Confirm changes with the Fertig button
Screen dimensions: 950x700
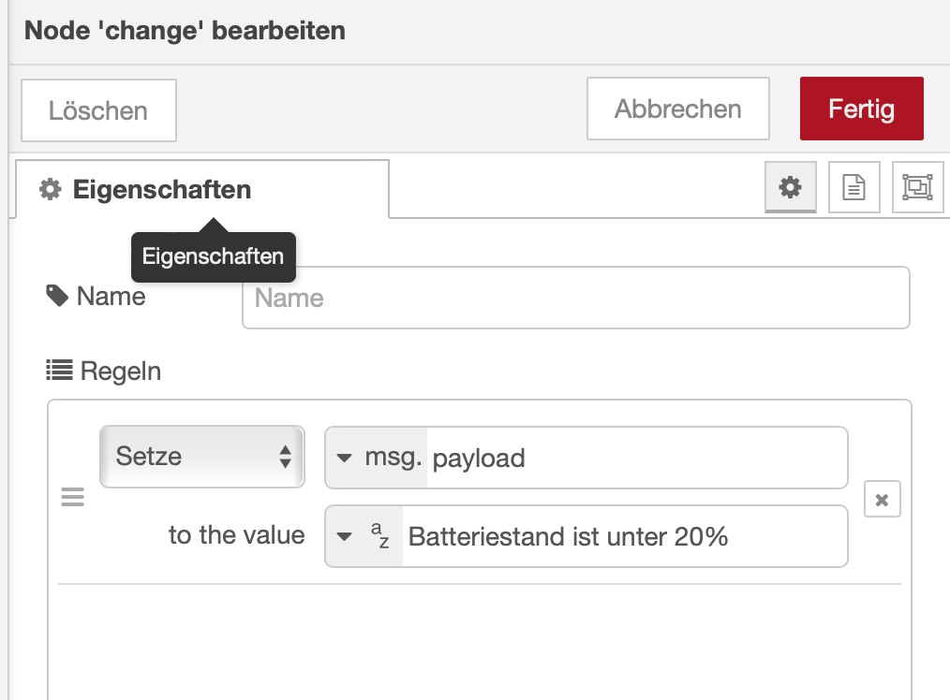coord(861,109)
